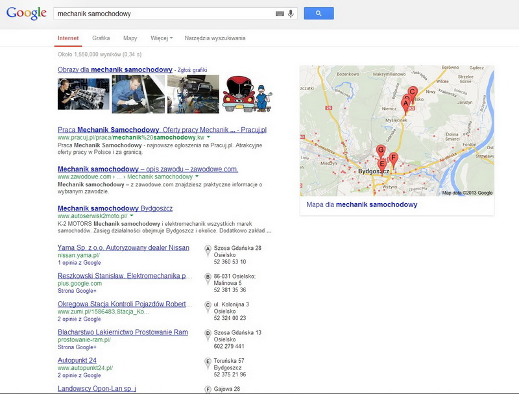Screen dimensions: 519x394
Task: Click phone number 602 279 441
Action: (229, 347)
